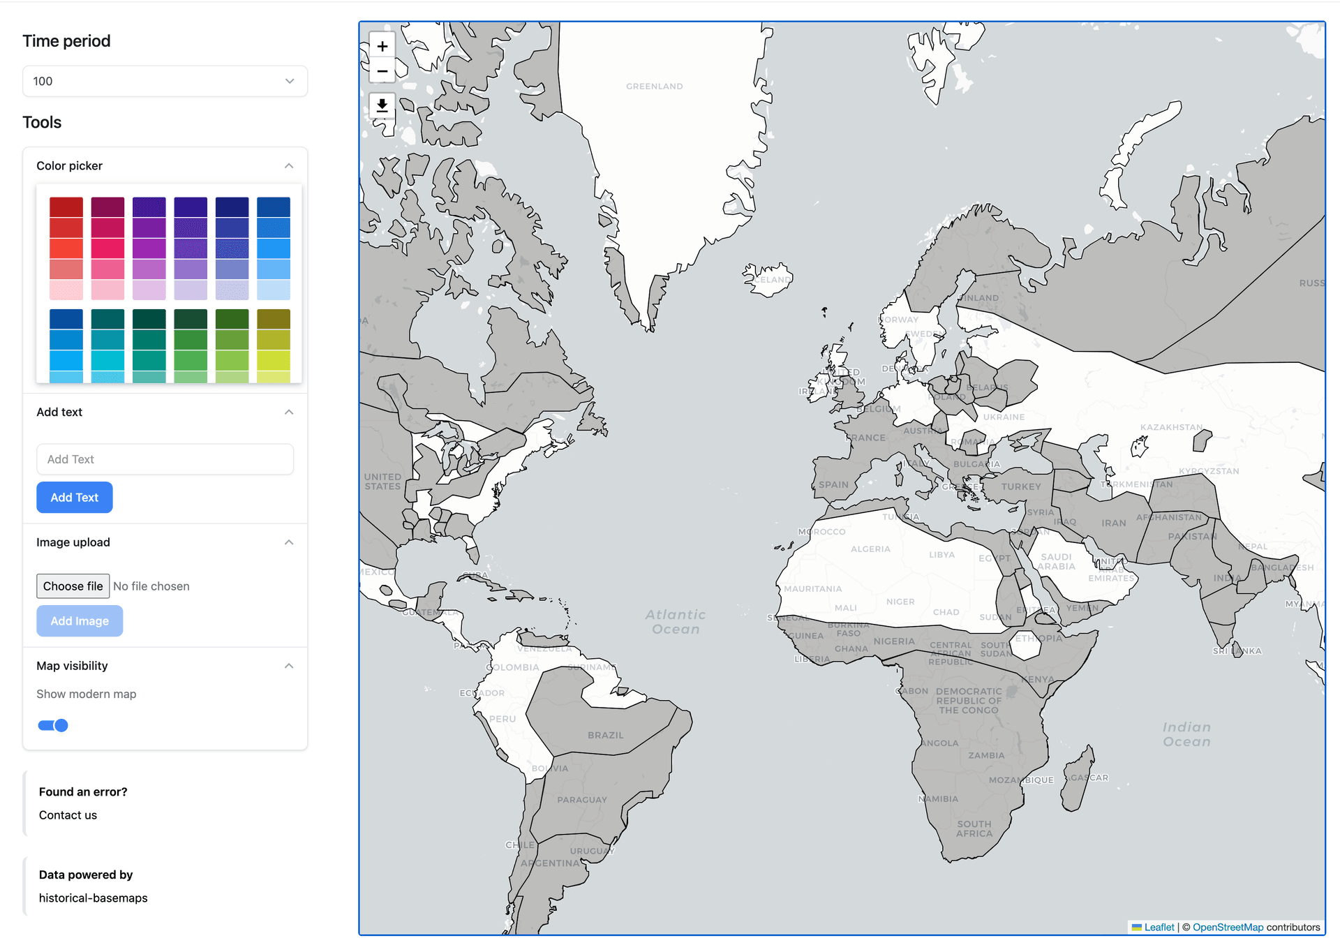
Task: Click the map download icon
Action: [x=382, y=106]
